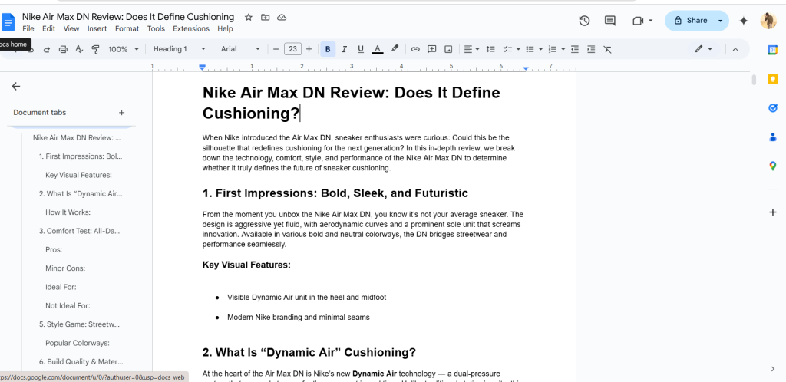
Task: Hide the menus with chevron up
Action: [735, 49]
